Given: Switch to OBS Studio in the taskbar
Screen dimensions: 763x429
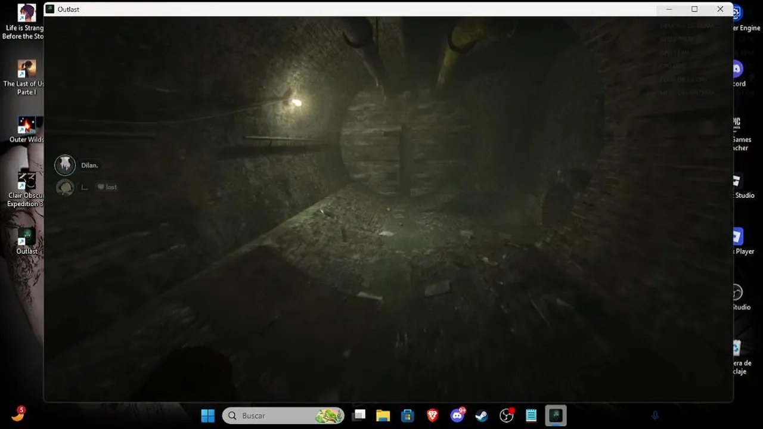Looking at the screenshot, I should coord(507,415).
